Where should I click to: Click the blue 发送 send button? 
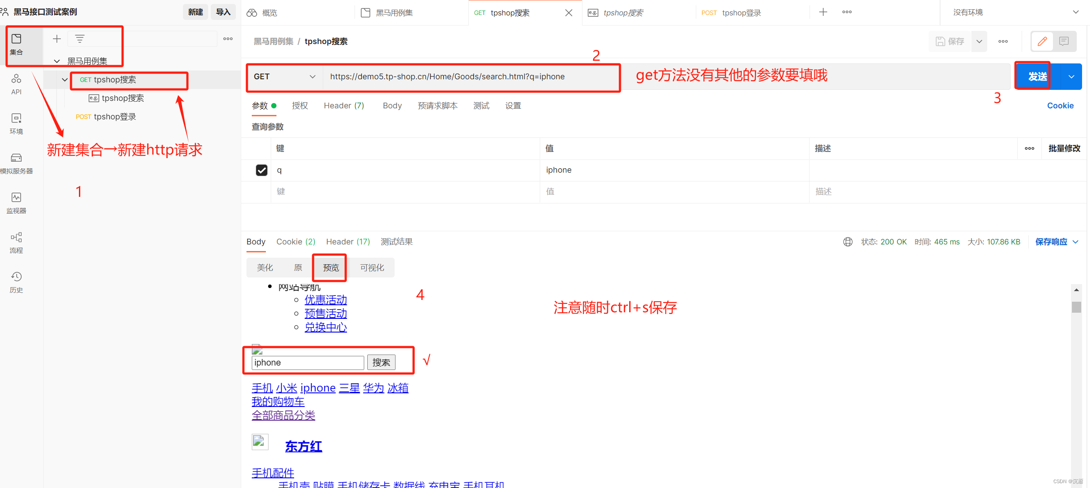pyautogui.click(x=1037, y=77)
